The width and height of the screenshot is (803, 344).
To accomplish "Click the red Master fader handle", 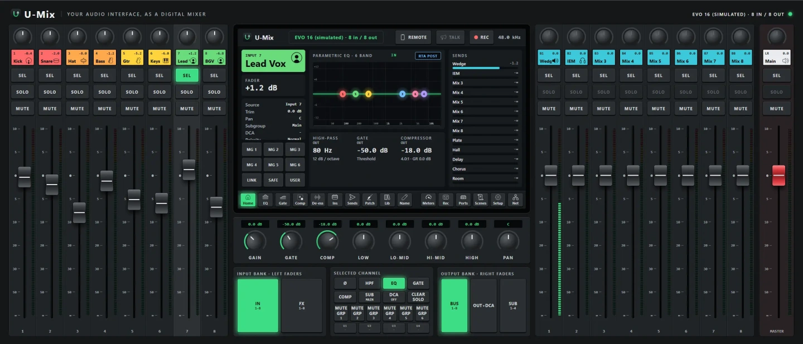I will [778, 176].
